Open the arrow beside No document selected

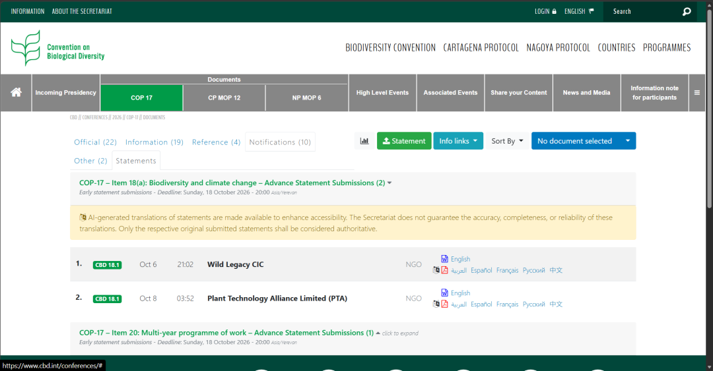point(628,141)
